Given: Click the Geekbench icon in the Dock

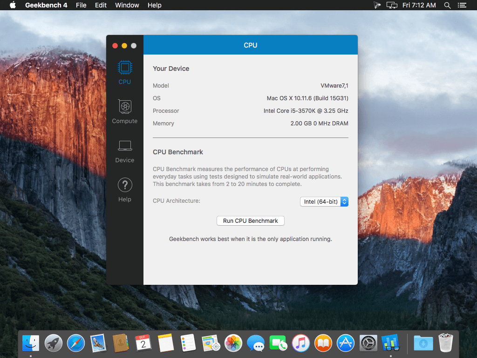Looking at the screenshot, I should [390, 343].
